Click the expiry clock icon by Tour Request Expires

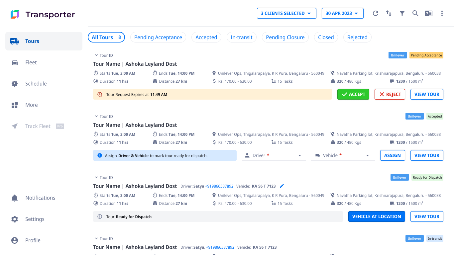(x=100, y=95)
